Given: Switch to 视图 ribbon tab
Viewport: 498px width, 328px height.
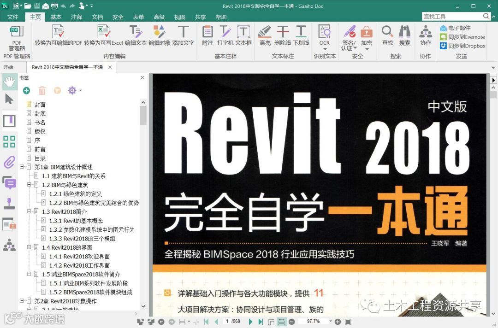Looking at the screenshot, I should [180, 17].
